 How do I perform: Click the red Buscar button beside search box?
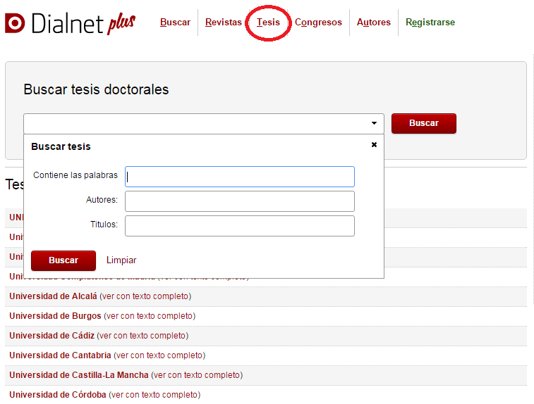(424, 123)
